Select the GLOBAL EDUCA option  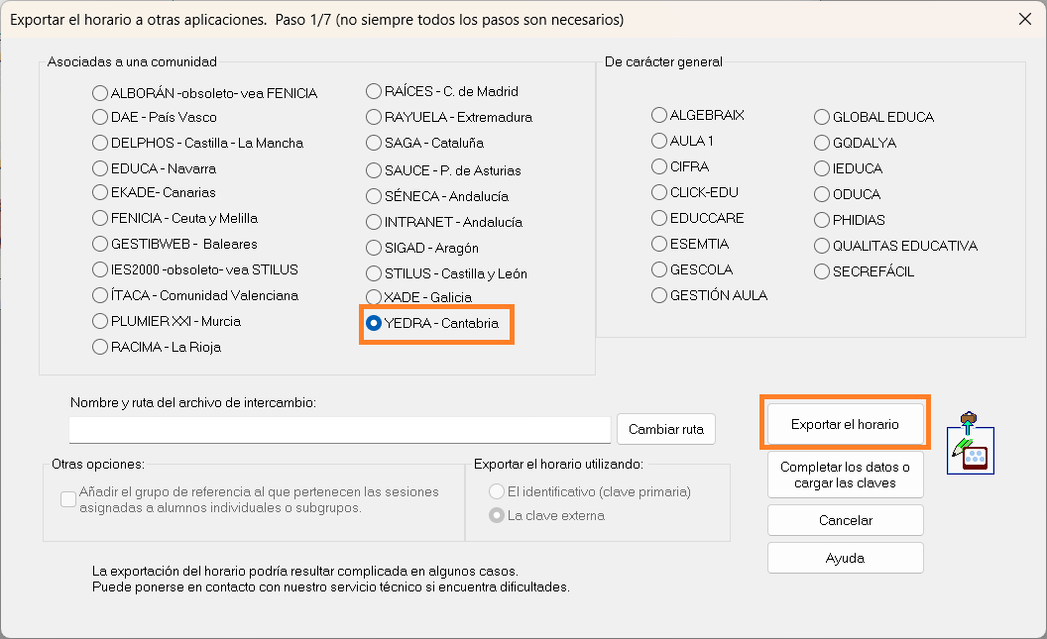(822, 117)
